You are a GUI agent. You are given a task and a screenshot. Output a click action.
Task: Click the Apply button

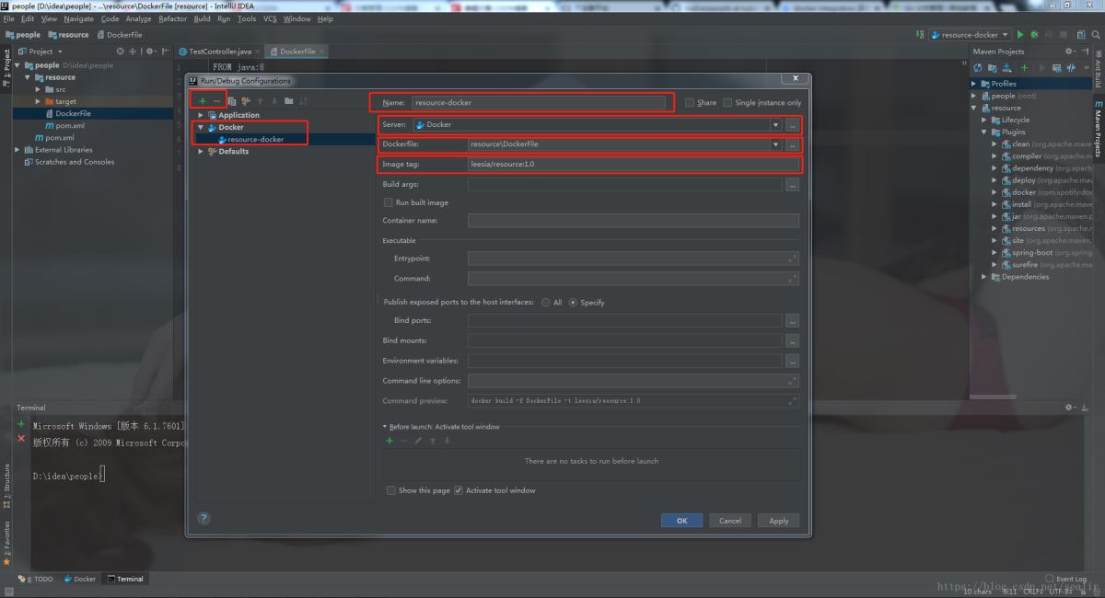click(778, 521)
